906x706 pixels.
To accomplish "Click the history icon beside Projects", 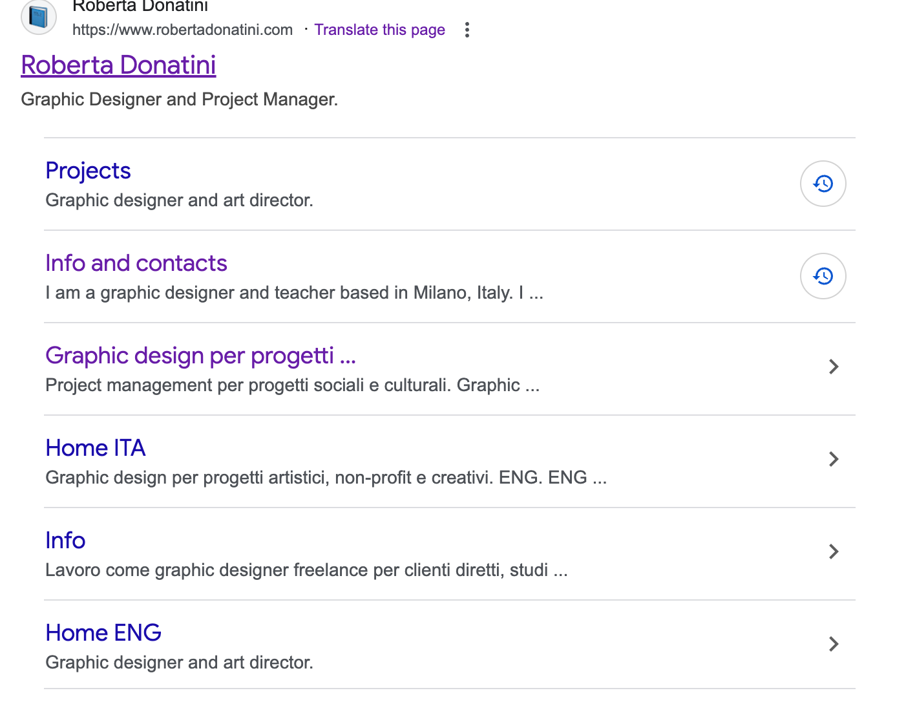I will (823, 184).
